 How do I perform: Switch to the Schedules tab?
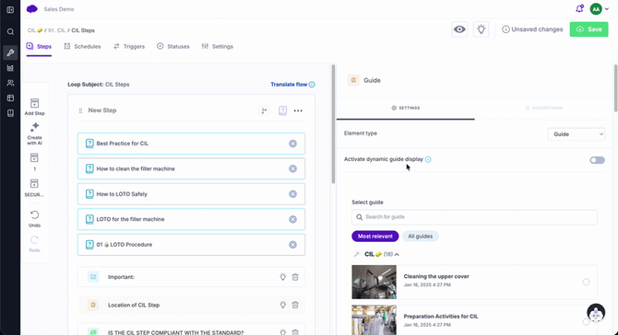point(82,46)
